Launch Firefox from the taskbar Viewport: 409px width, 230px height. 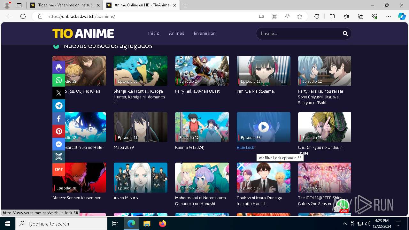(163, 224)
